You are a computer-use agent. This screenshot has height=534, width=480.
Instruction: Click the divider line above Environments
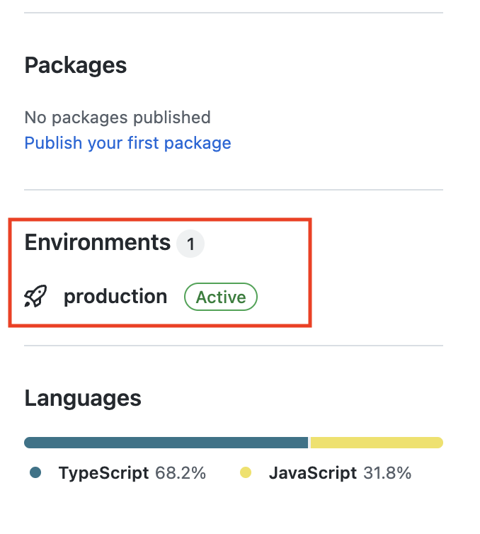click(x=234, y=190)
